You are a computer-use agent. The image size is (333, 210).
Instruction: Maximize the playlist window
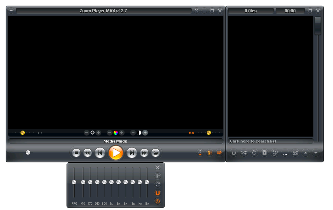310,11
